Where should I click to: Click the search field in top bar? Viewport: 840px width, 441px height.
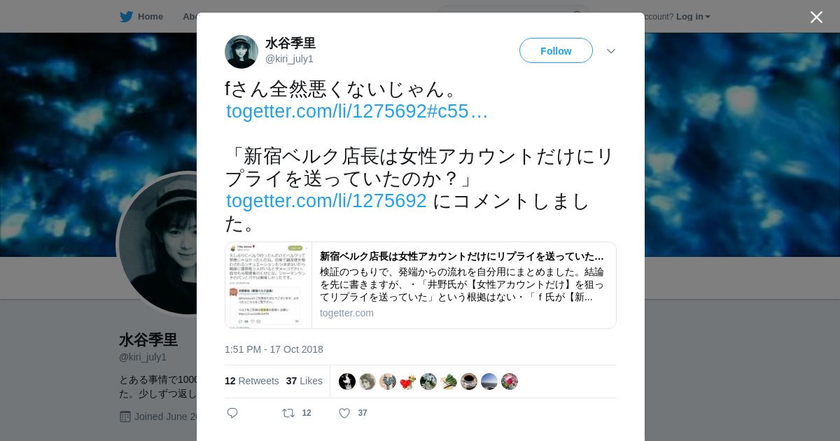coord(513,16)
